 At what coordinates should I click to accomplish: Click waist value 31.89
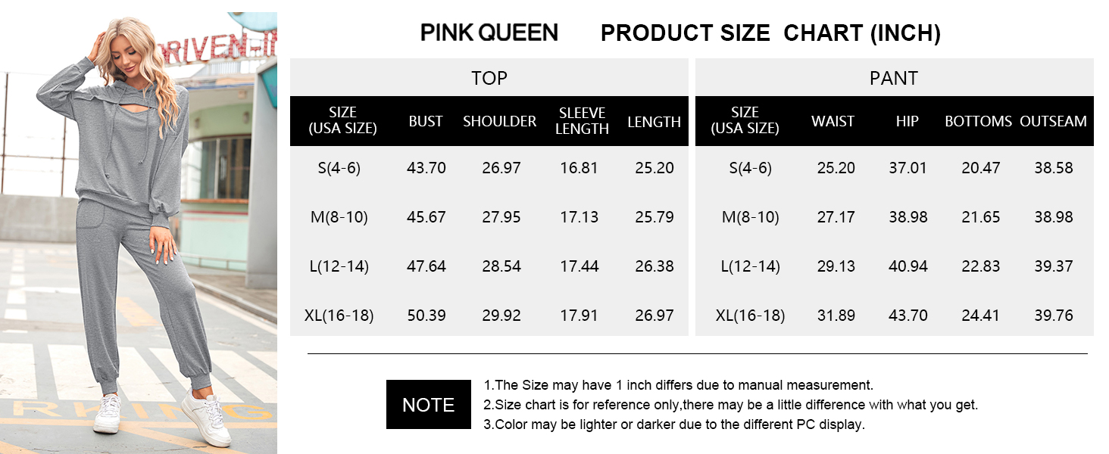(x=836, y=316)
